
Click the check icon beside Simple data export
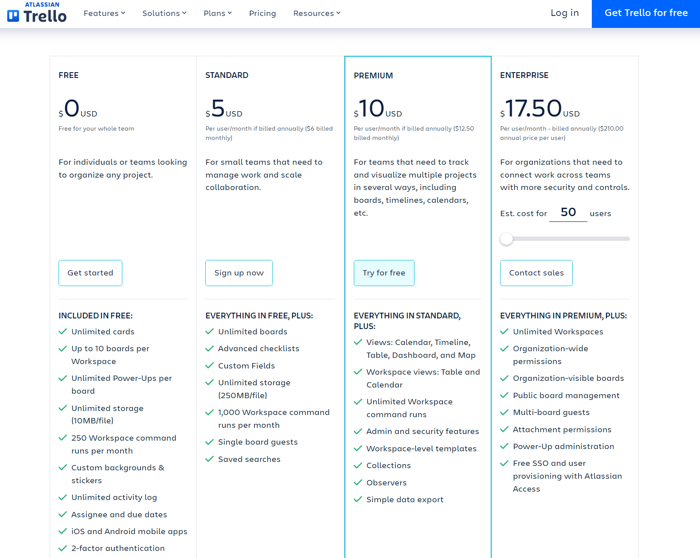(358, 499)
